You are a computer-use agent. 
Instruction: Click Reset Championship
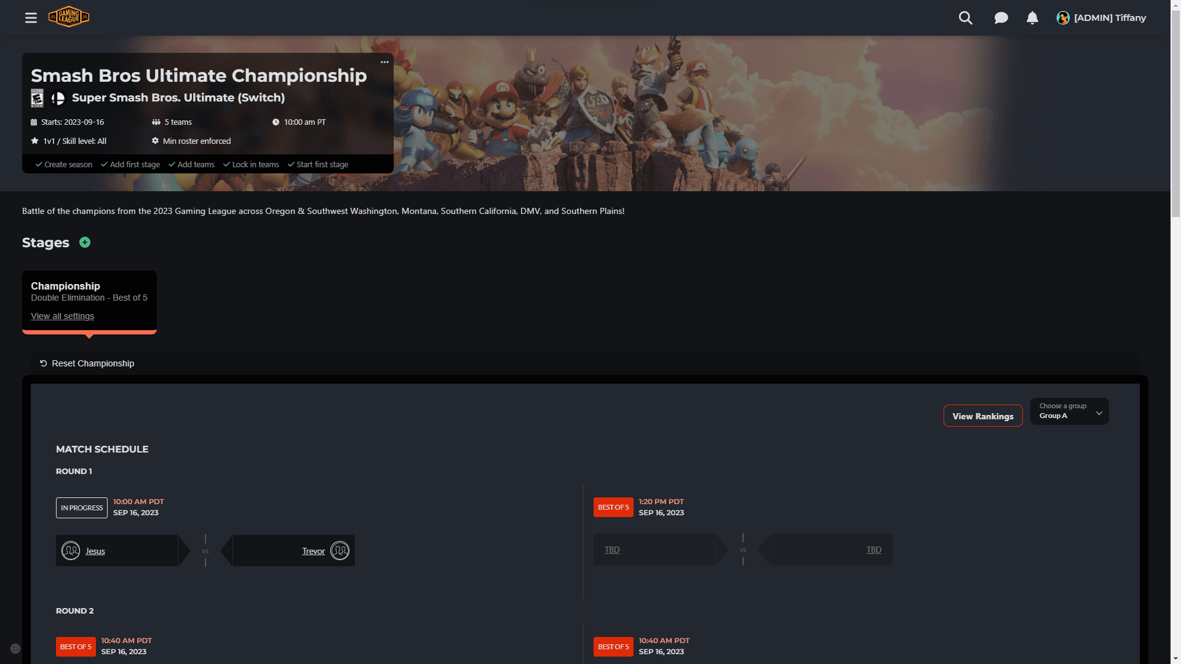coord(87,363)
